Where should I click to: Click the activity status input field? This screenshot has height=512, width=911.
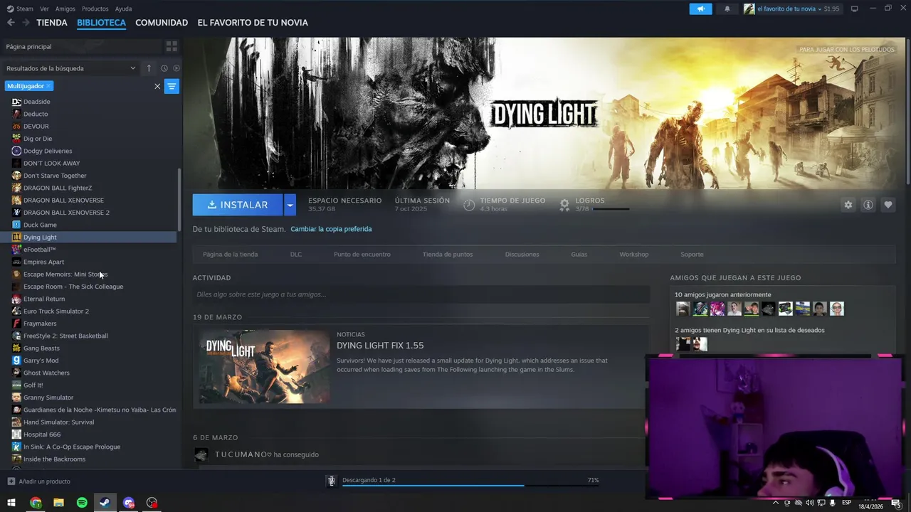[x=421, y=294]
